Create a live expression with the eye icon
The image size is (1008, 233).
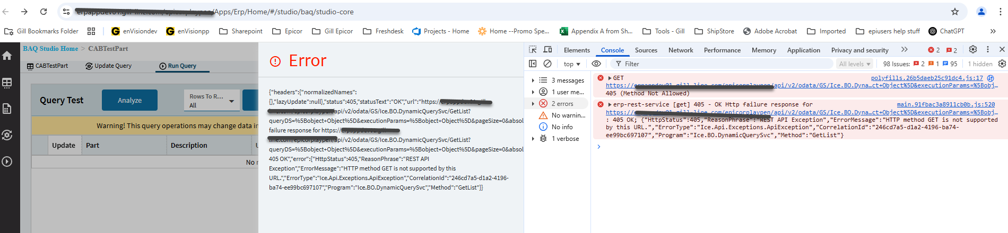click(596, 64)
